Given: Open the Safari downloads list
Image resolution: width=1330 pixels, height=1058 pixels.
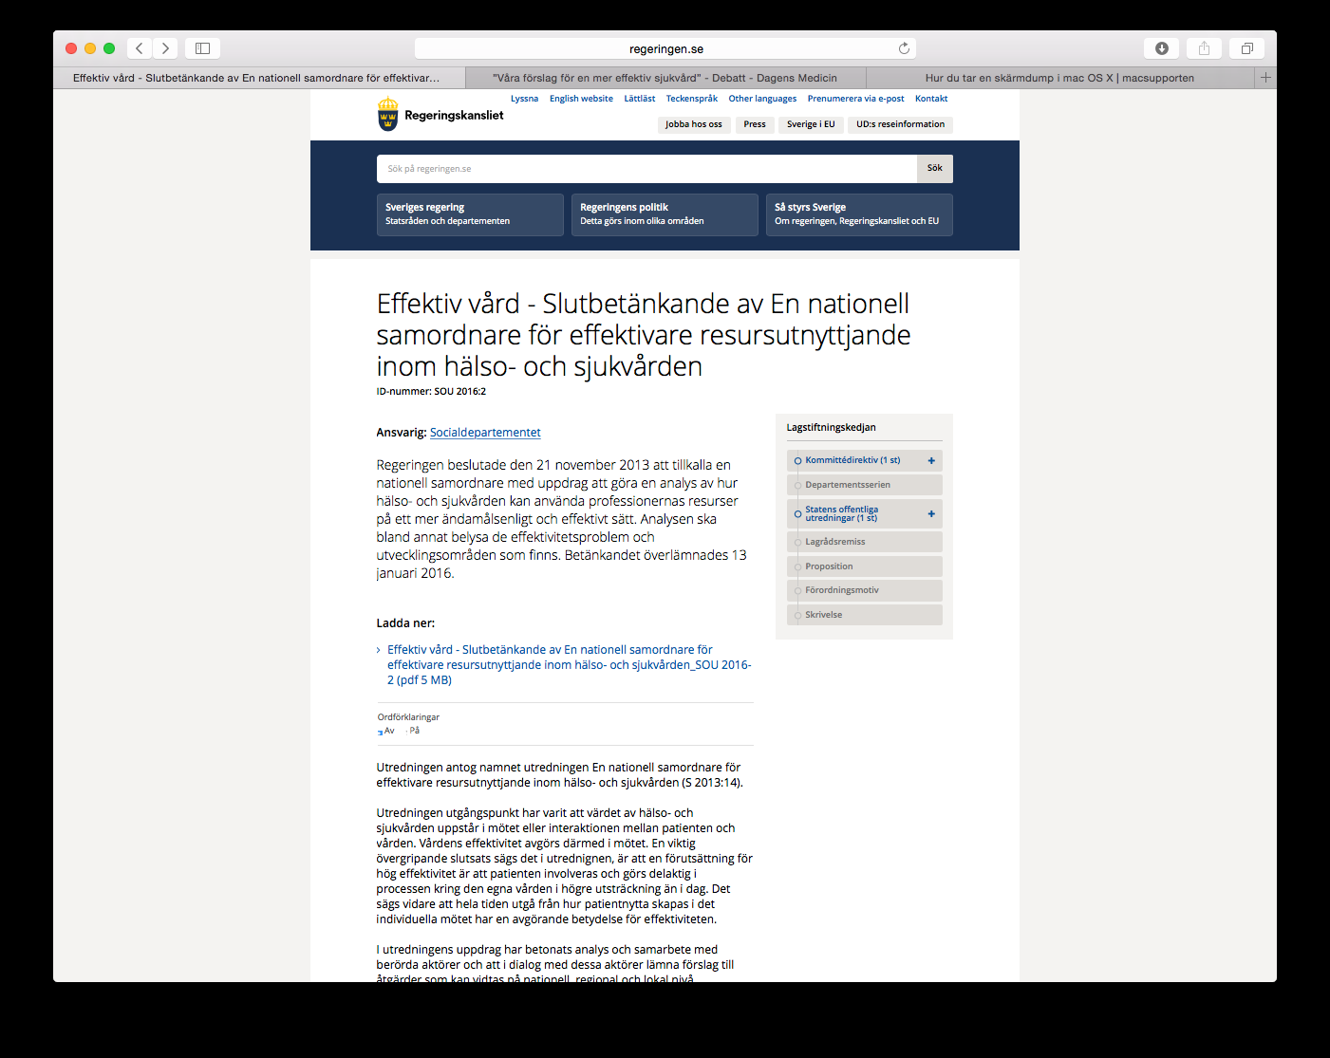Looking at the screenshot, I should click(x=1162, y=48).
